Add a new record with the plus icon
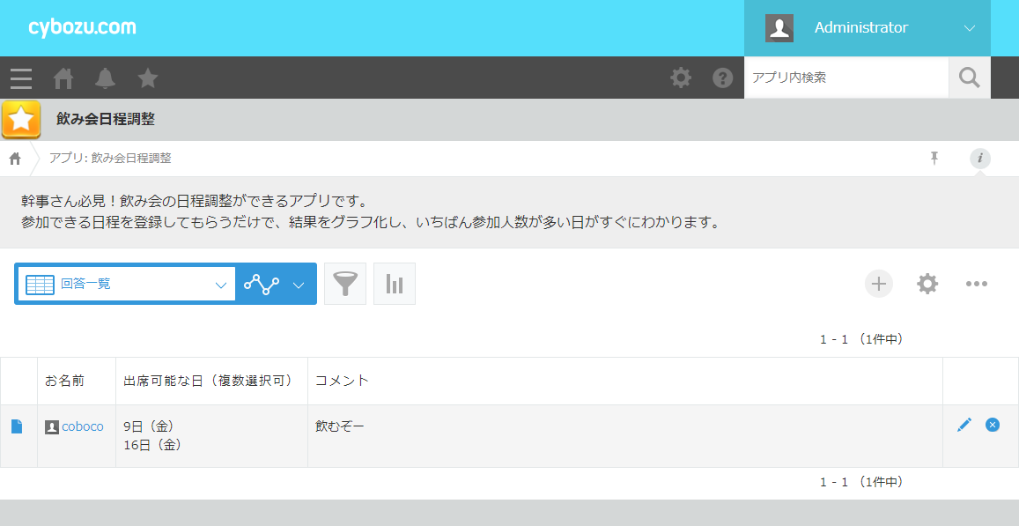 tap(878, 284)
